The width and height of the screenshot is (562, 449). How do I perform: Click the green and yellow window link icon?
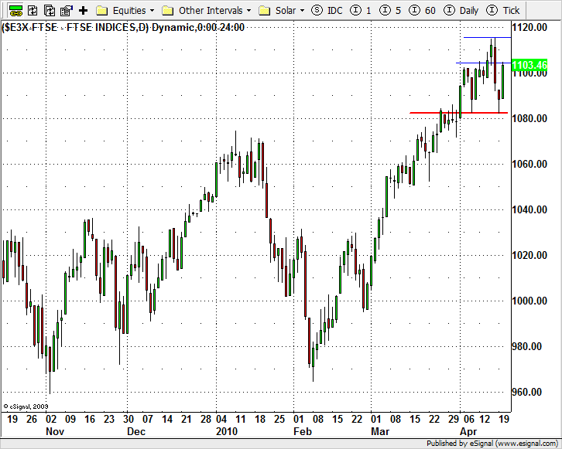point(15,10)
